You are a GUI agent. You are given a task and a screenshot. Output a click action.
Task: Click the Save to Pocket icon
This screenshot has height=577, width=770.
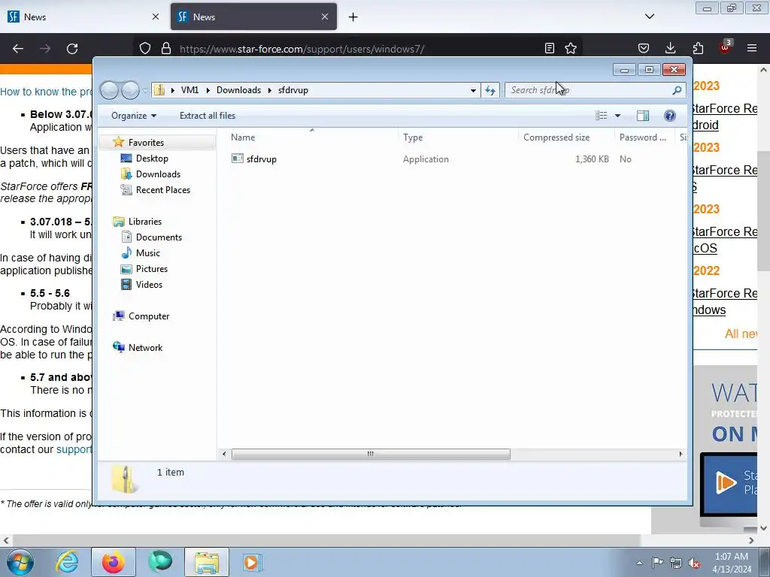coord(644,48)
